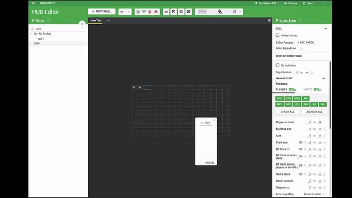352x198 pixels.
Task: Click the first diamond stat toolbar icon
Action: click(x=138, y=12)
